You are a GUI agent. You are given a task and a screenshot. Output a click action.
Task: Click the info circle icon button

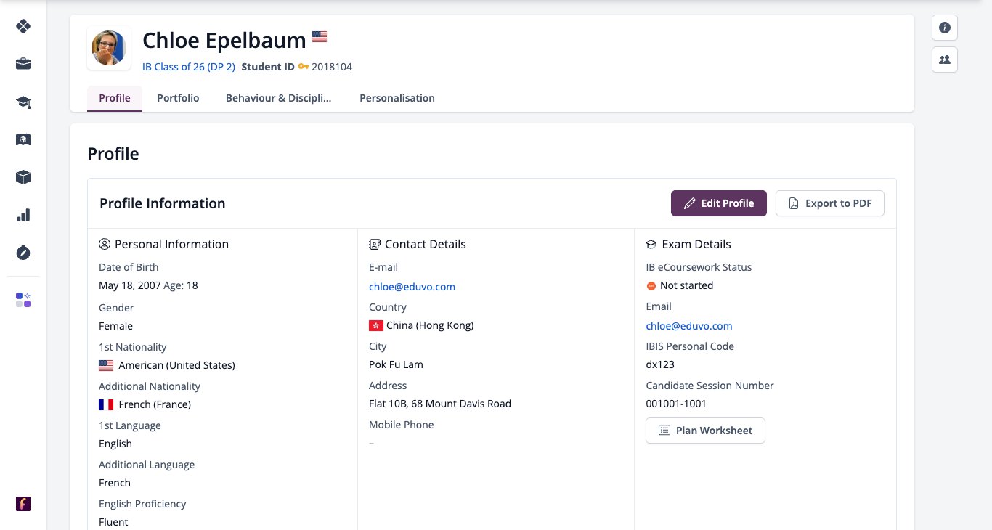(x=945, y=28)
